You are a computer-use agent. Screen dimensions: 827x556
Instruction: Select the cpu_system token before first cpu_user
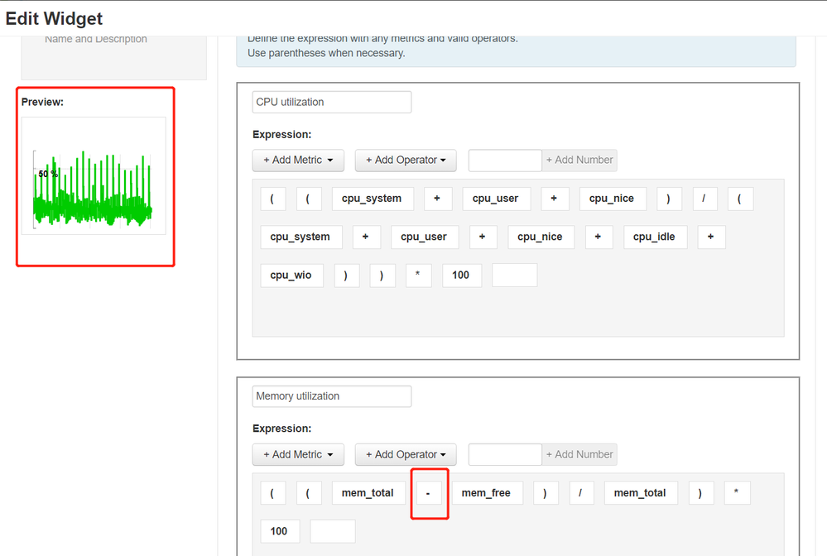[x=373, y=199]
